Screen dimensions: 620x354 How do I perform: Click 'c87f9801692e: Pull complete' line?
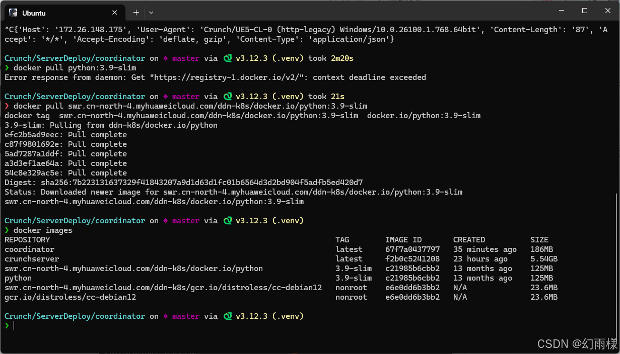click(65, 144)
